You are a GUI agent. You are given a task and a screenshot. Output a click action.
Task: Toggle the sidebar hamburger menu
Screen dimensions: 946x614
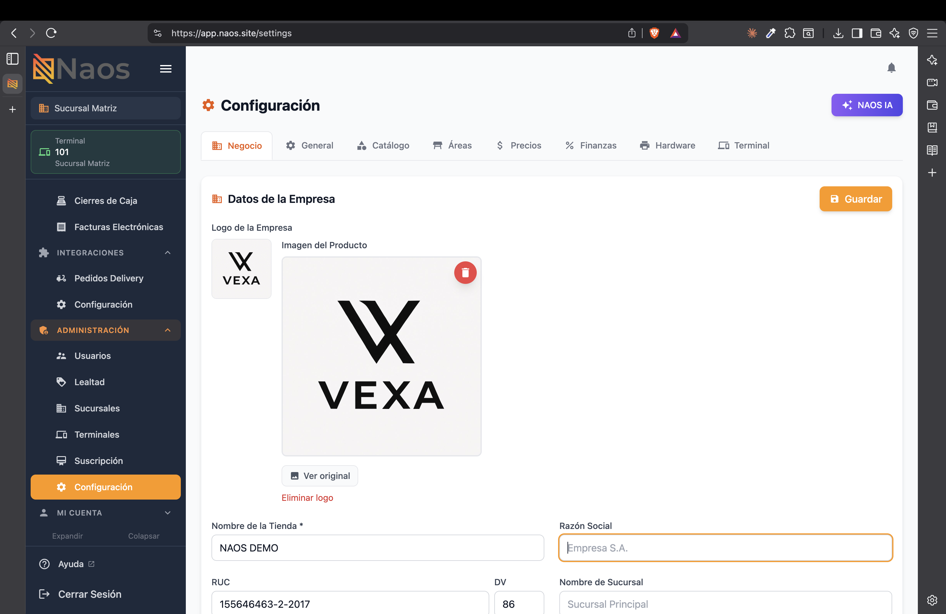tap(166, 69)
